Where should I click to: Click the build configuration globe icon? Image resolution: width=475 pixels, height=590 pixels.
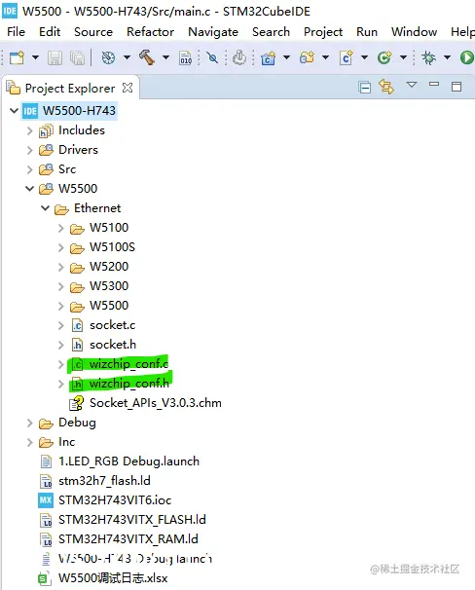point(108,57)
